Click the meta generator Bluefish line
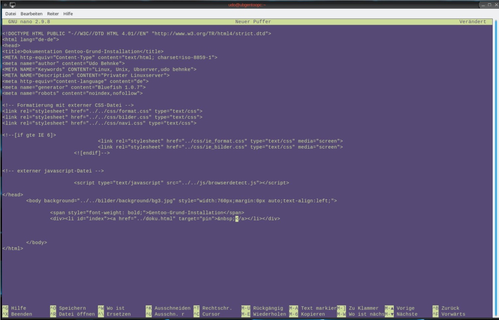This screenshot has height=320, width=499. tap(74, 87)
